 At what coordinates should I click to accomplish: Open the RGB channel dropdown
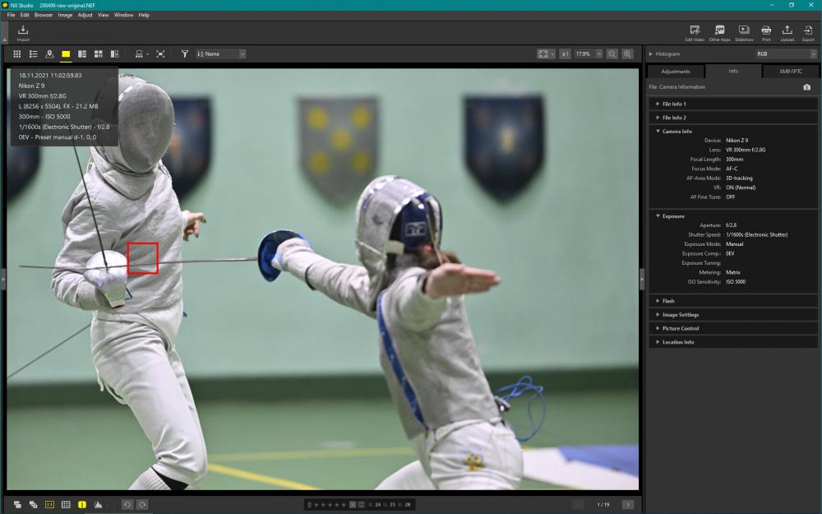(786, 54)
